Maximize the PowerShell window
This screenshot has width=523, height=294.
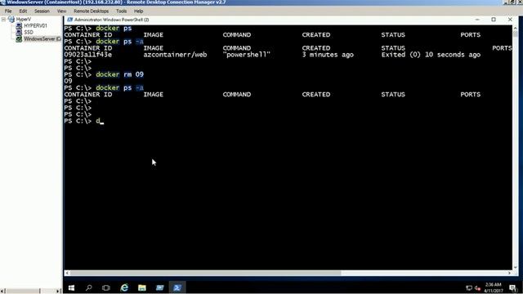pyautogui.click(x=494, y=20)
